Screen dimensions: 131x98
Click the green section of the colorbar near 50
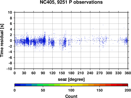pos(43,85)
